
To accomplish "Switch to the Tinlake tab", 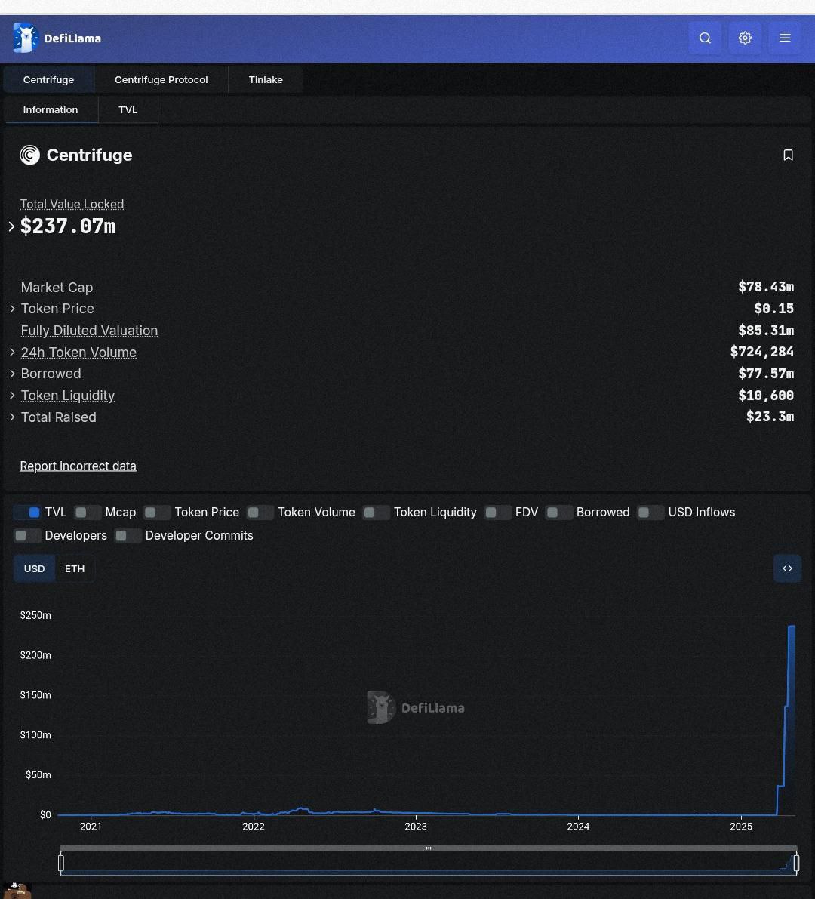I will [266, 80].
